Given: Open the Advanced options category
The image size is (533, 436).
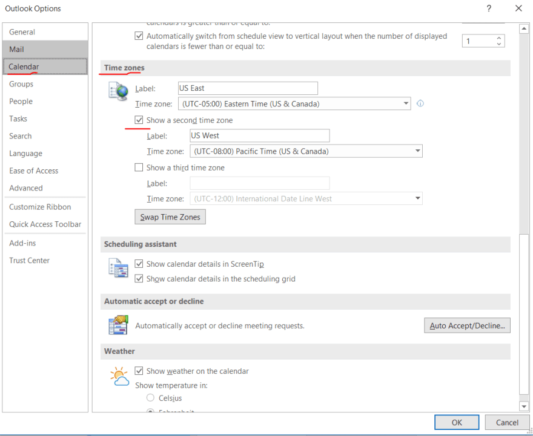Looking at the screenshot, I should [45, 188].
